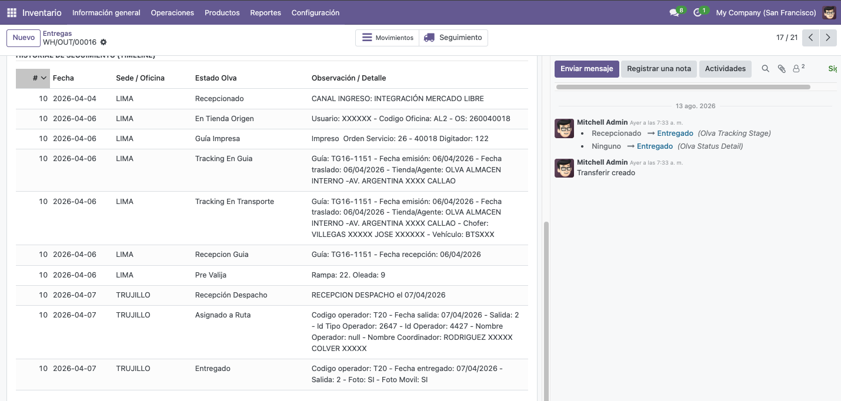This screenshot has width=841, height=401.
Task: Sort by # column dropdown arrow
Action: [44, 78]
